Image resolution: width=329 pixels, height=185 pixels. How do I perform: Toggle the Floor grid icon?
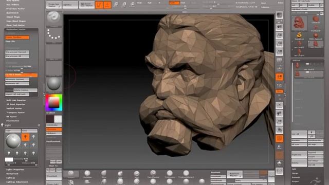click(x=279, y=68)
